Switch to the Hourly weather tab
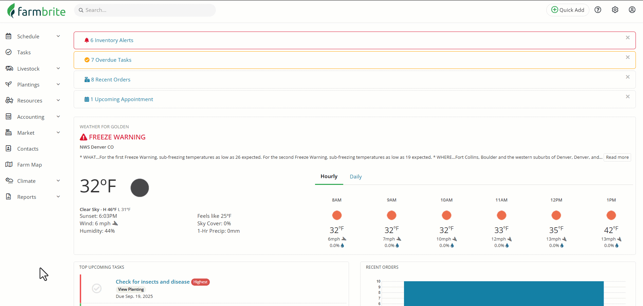This screenshot has height=306, width=643. point(329,176)
